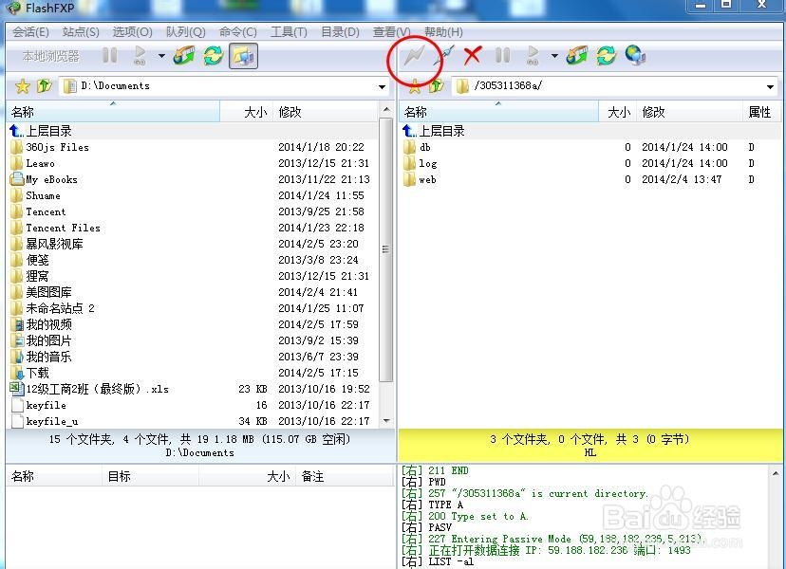The height and width of the screenshot is (569, 786).
Task: Click the Transfer queue play icon in the remote toolbar
Action: [x=533, y=56]
